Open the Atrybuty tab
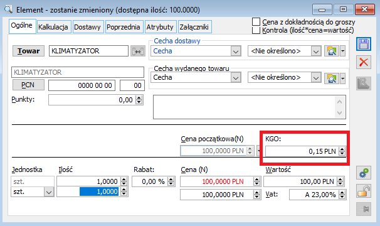 pos(160,27)
